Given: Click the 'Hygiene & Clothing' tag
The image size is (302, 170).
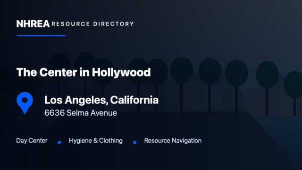Looking at the screenshot, I should pos(95,141).
